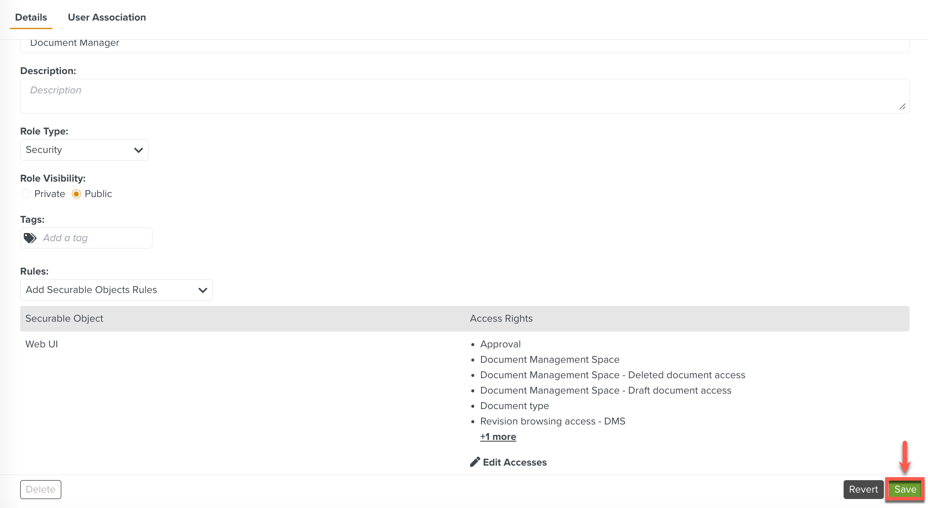Switch to the Details tab

(x=31, y=18)
